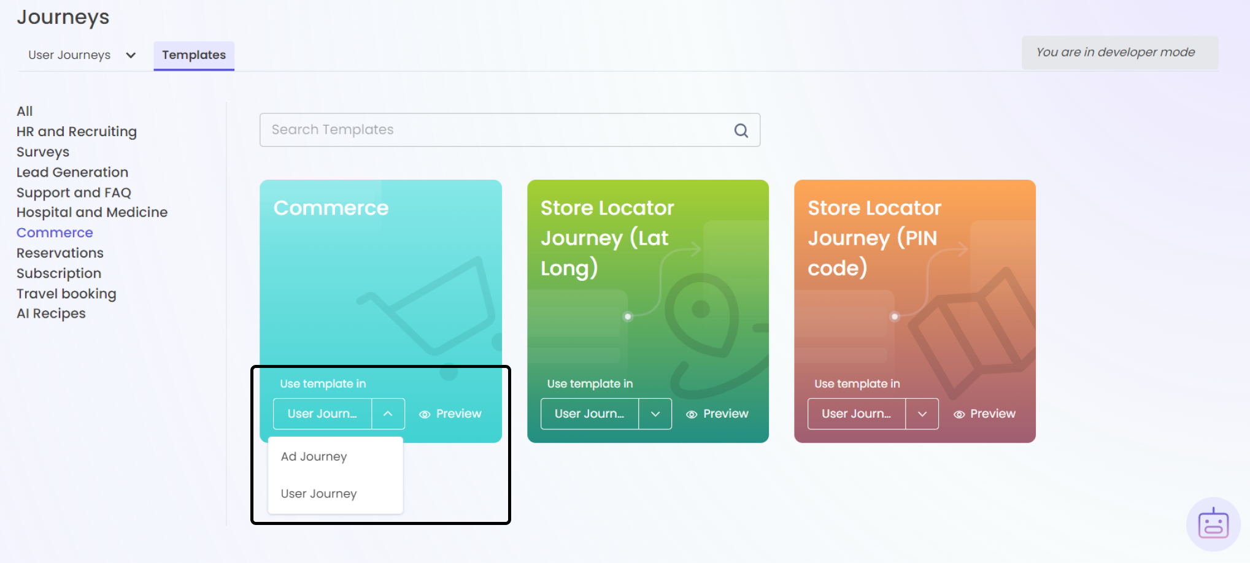
Task: Use Lat Long template in User Journey button
Action: click(590, 414)
